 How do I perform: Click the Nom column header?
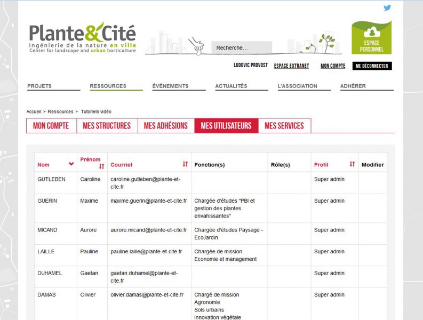pos(43,165)
